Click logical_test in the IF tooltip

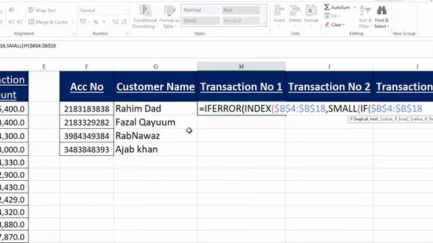pos(367,119)
